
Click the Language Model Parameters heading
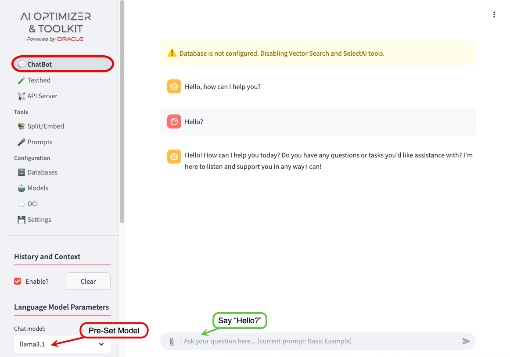(x=61, y=307)
